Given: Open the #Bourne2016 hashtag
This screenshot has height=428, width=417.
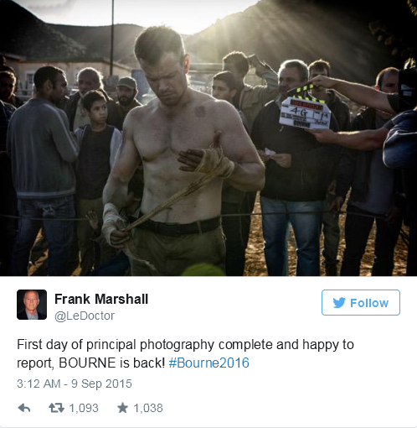Looking at the screenshot, I should (208, 363).
